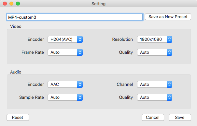The width and height of the screenshot is (197, 126).
Task: Focus the MP4-custom0 preset name field
Action: tap(75, 17)
